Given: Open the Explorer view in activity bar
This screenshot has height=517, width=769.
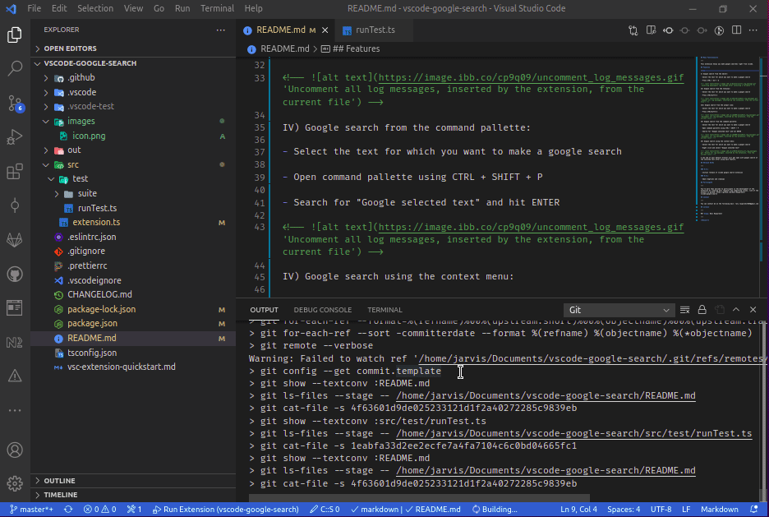Looking at the screenshot, I should (15, 35).
